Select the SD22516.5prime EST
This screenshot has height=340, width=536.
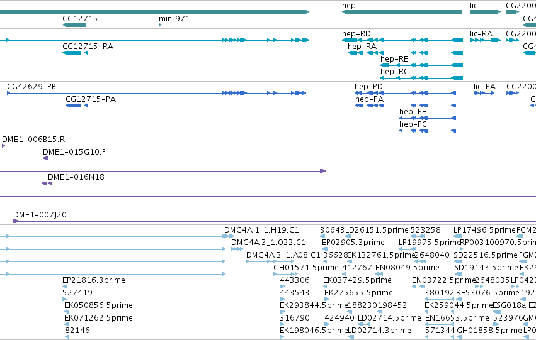458,261
